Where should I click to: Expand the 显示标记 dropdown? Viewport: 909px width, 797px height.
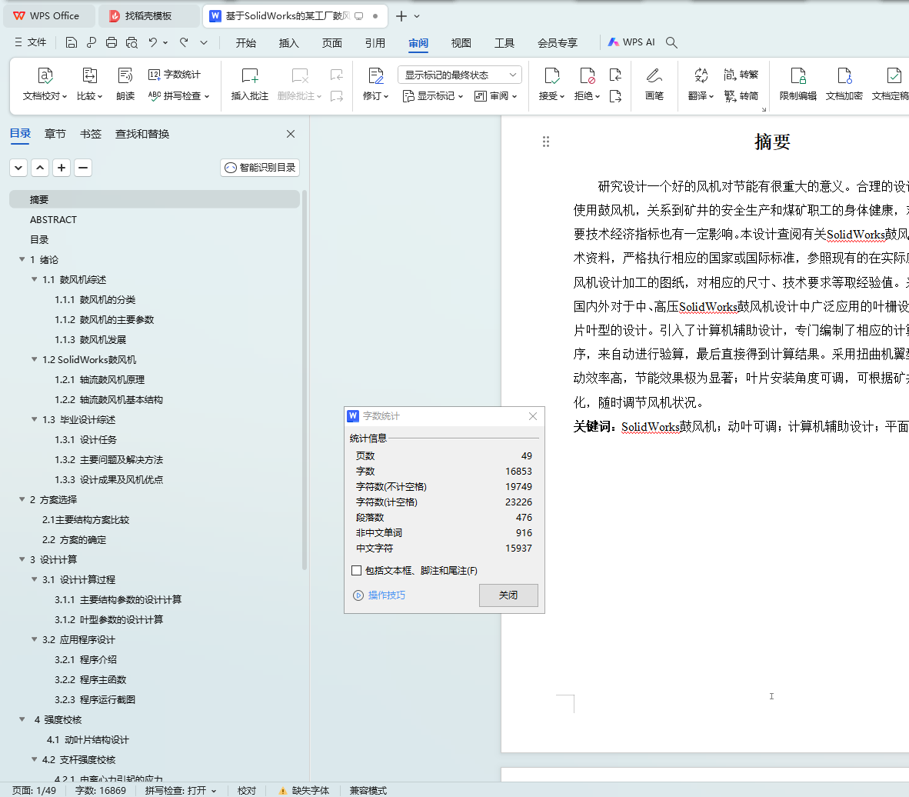click(433, 95)
